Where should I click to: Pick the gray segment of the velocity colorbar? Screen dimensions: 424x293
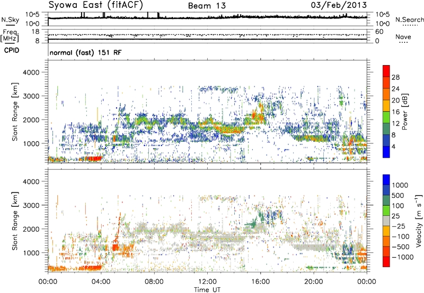pos(386,221)
